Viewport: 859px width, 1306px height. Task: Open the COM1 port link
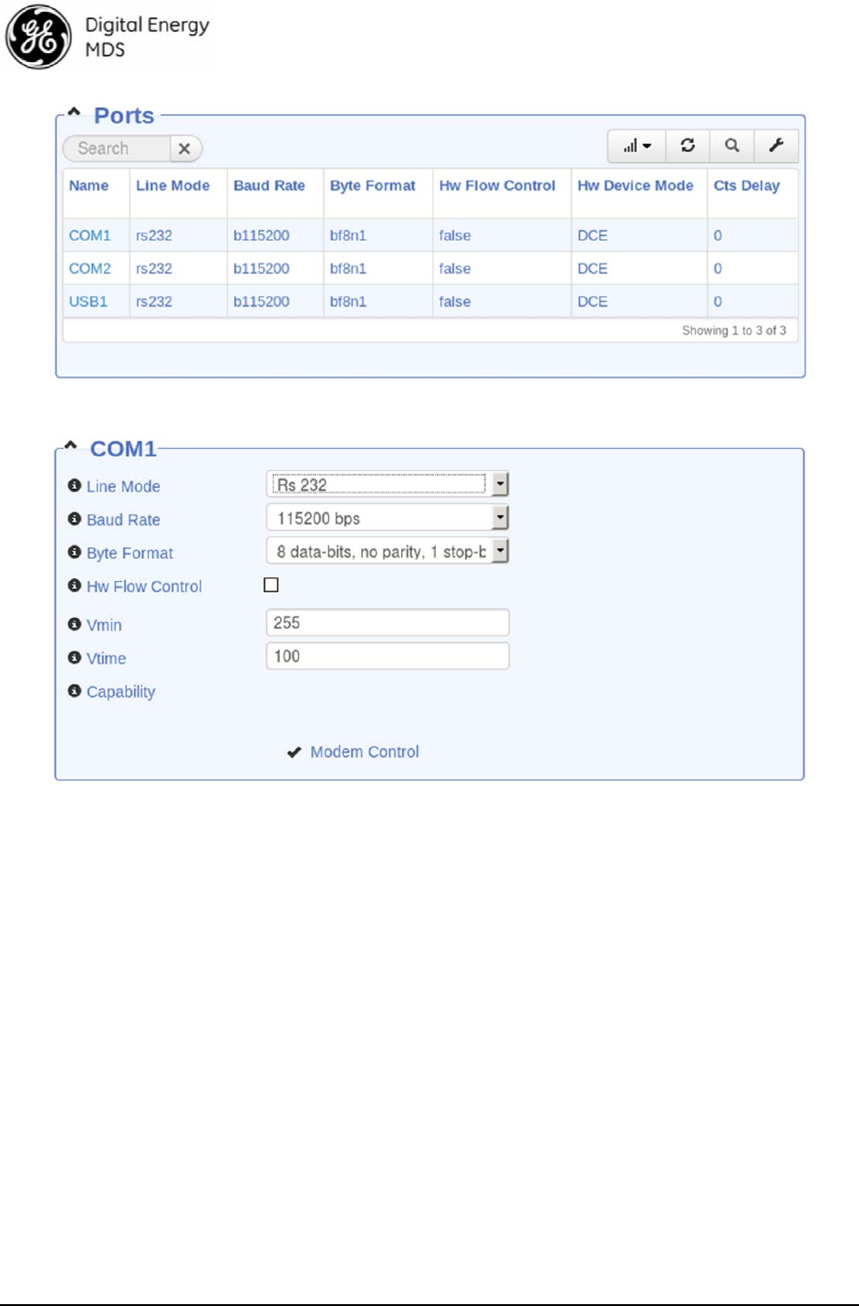click(89, 235)
